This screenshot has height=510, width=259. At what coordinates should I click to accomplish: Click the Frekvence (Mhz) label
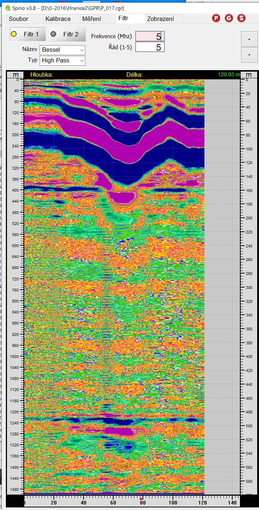point(111,36)
